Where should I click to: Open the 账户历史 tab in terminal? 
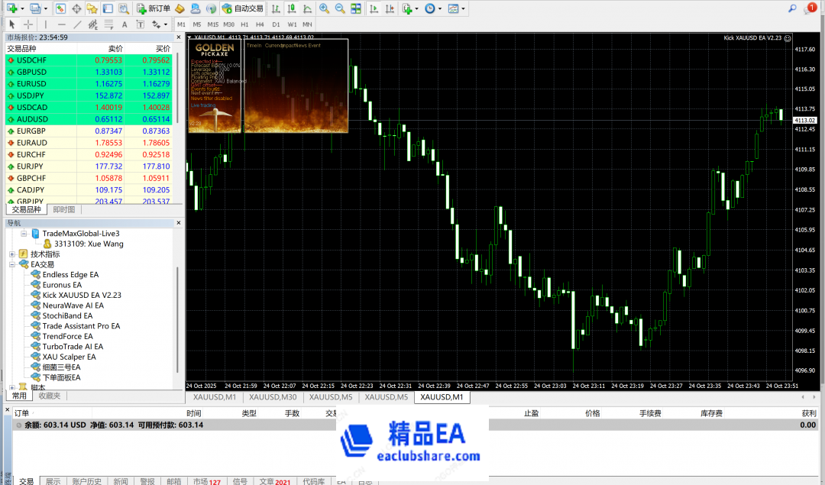(86, 481)
